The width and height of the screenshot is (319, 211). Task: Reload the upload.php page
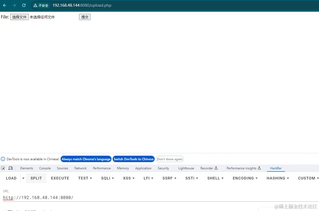click(24, 5)
